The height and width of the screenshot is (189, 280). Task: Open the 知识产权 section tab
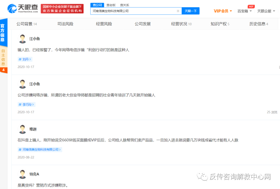(x=220, y=24)
